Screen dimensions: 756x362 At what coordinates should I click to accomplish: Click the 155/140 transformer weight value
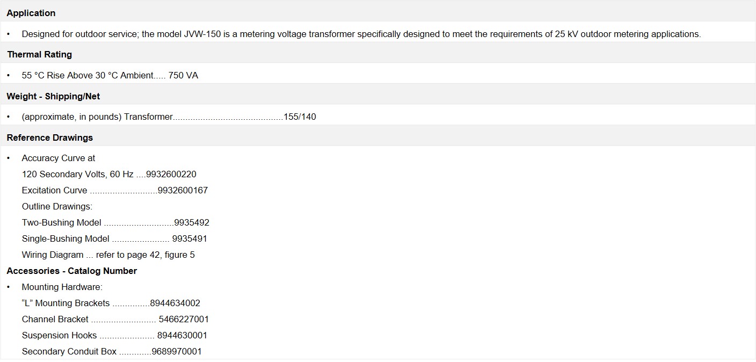(300, 117)
